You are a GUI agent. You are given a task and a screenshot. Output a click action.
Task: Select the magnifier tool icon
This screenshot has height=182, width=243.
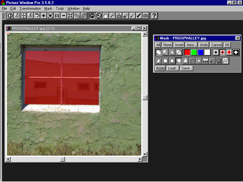coord(112,16)
